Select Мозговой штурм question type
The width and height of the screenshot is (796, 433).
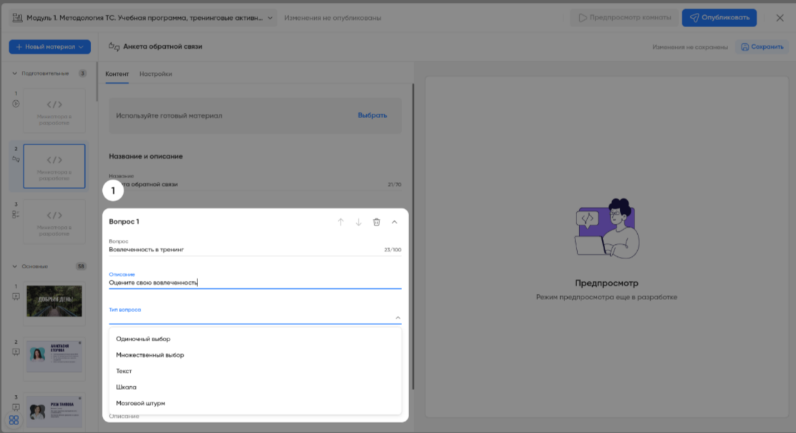[x=140, y=403]
